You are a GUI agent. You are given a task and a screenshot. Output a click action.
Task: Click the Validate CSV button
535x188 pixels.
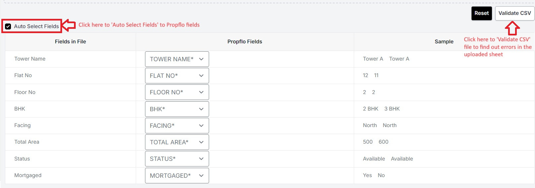(x=514, y=13)
